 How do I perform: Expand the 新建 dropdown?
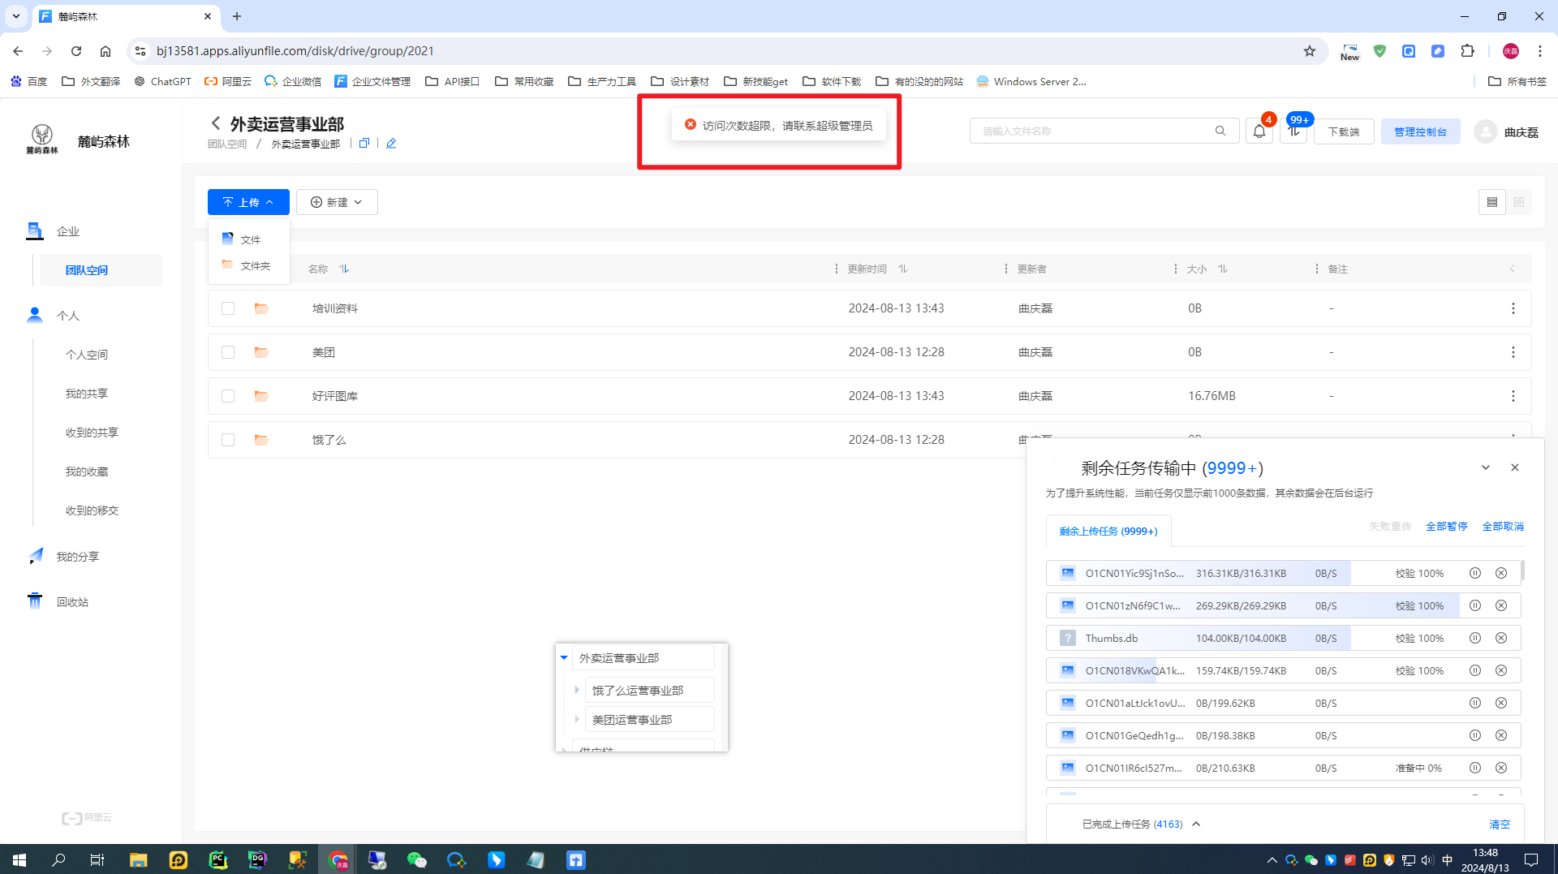click(x=337, y=202)
